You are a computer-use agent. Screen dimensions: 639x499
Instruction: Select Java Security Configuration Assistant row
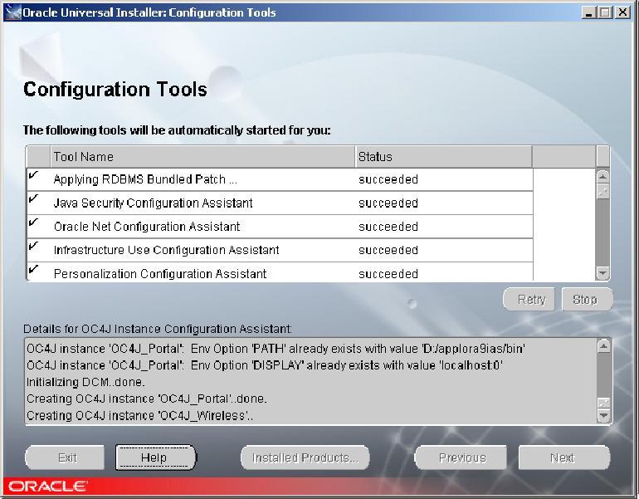[x=280, y=203]
